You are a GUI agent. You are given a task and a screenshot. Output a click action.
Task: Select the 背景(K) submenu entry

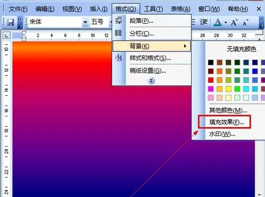coord(152,46)
